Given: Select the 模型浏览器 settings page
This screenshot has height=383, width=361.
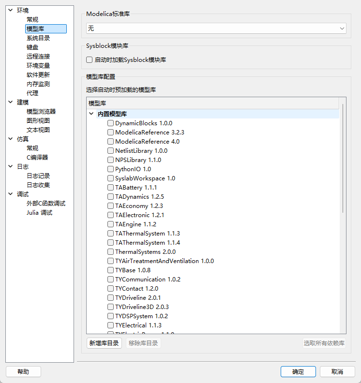Looking at the screenshot, I should click(x=41, y=112).
